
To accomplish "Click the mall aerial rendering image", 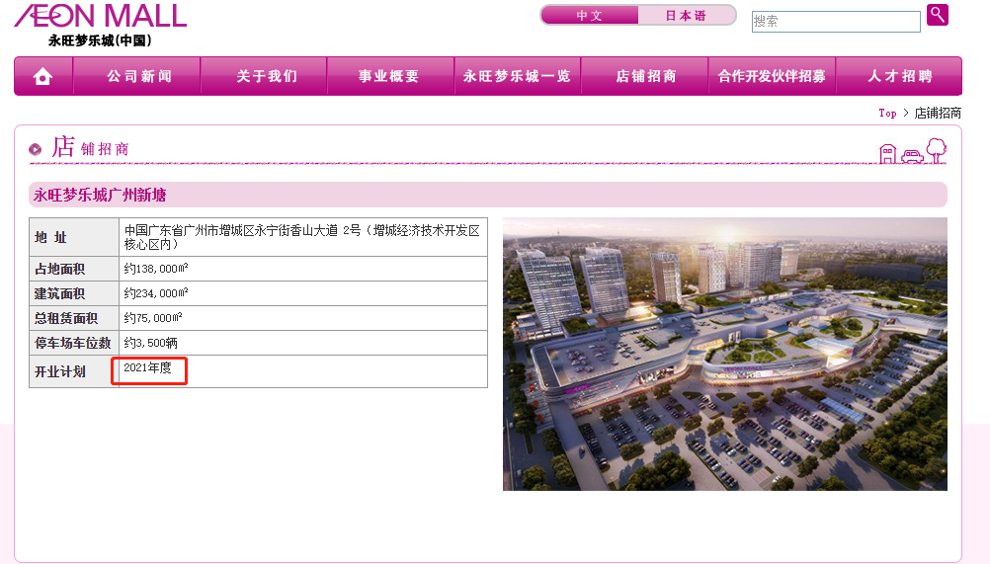I will 724,354.
